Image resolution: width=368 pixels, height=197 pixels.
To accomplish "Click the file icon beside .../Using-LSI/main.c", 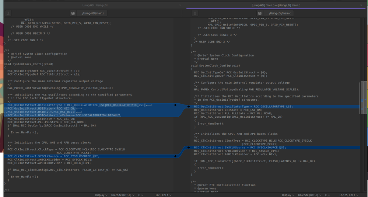I will coord(260,13).
